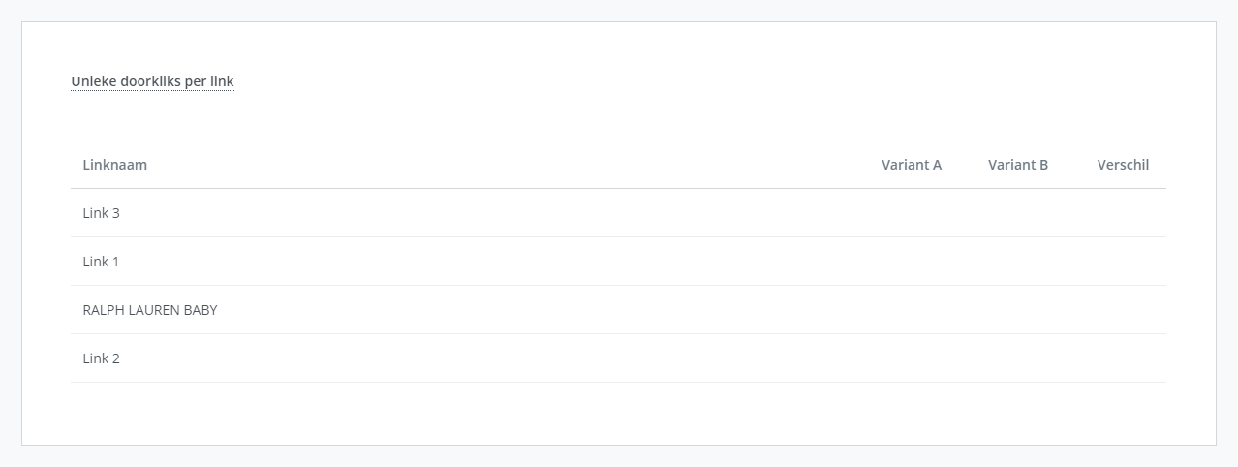Click the Verschil column header
The image size is (1238, 467).
[x=1123, y=165]
